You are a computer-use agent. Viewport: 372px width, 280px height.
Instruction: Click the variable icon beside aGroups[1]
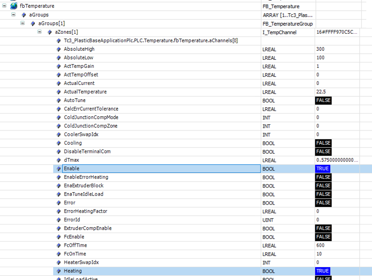(33, 23)
